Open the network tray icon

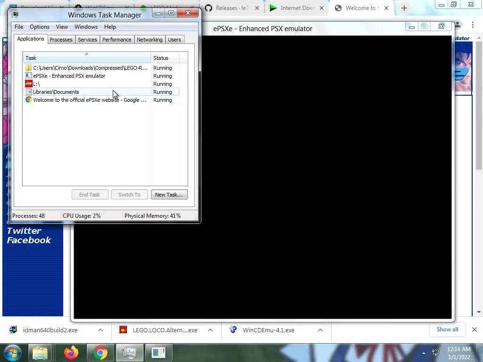click(435, 353)
